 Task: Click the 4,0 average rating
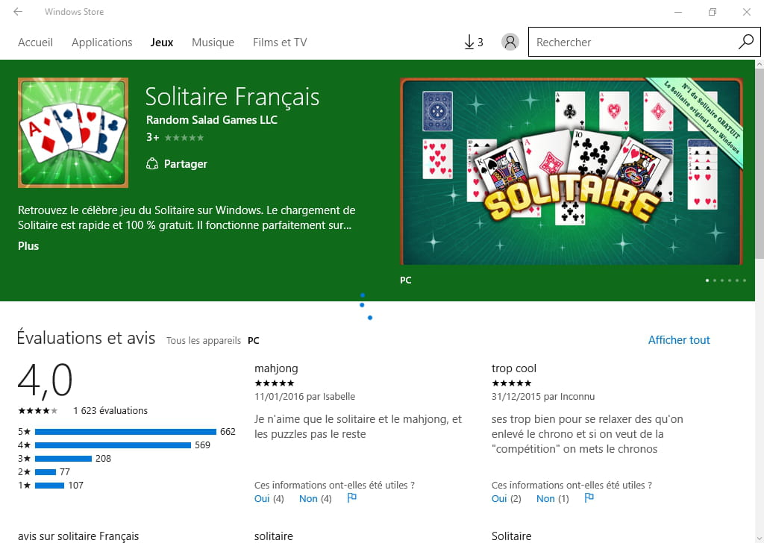45,380
